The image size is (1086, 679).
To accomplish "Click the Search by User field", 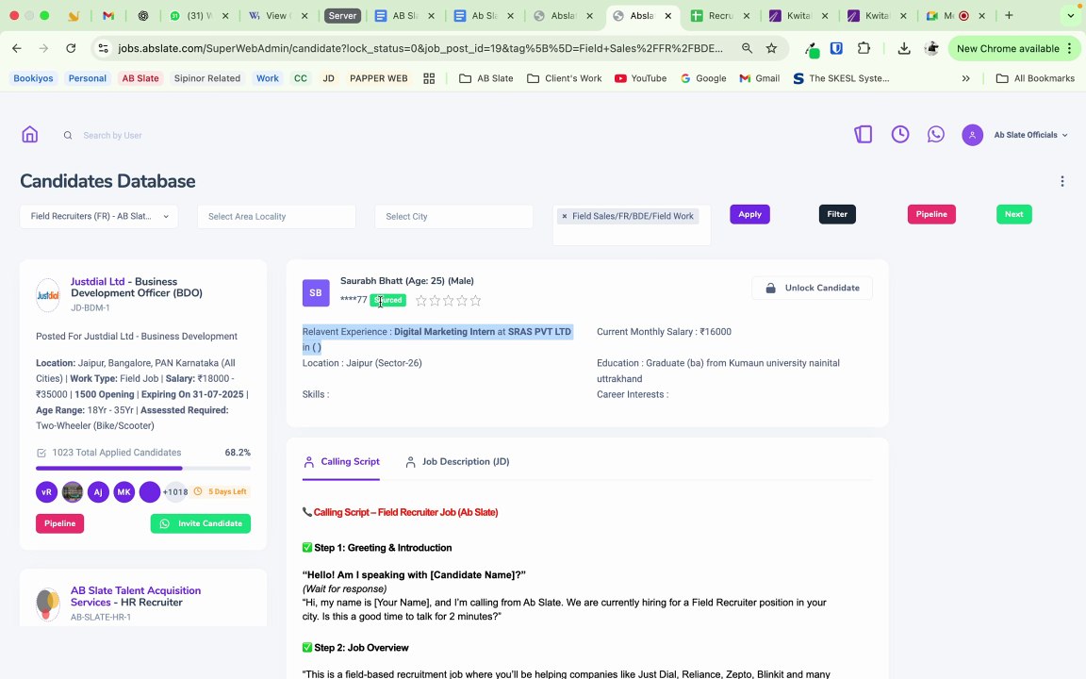I will coord(113,135).
